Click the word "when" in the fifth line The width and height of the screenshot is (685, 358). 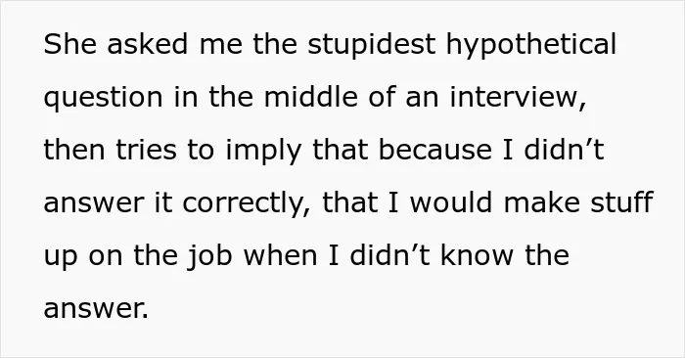280,255
